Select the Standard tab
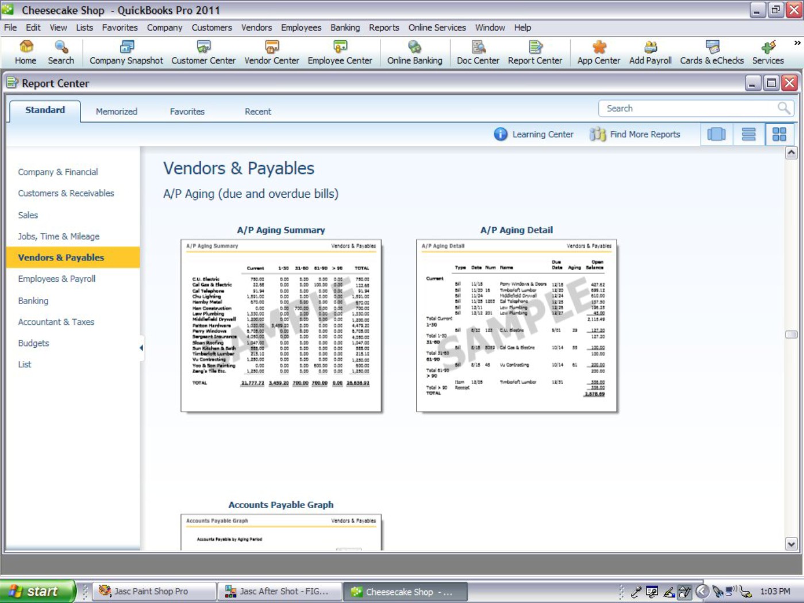 (x=45, y=110)
